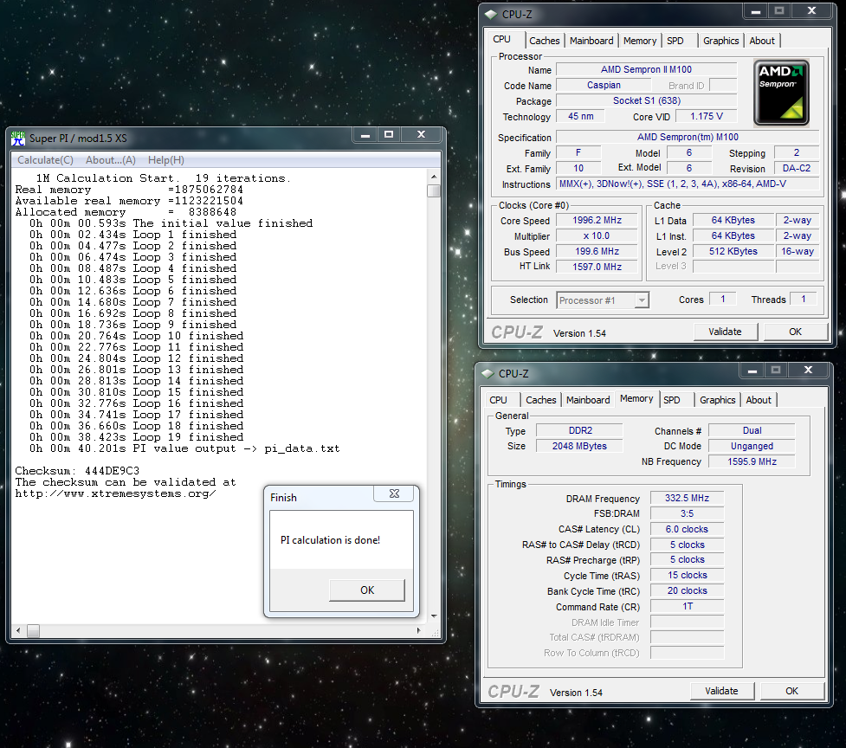Select Caches tab in bottom CPU-Z window

[x=541, y=400]
